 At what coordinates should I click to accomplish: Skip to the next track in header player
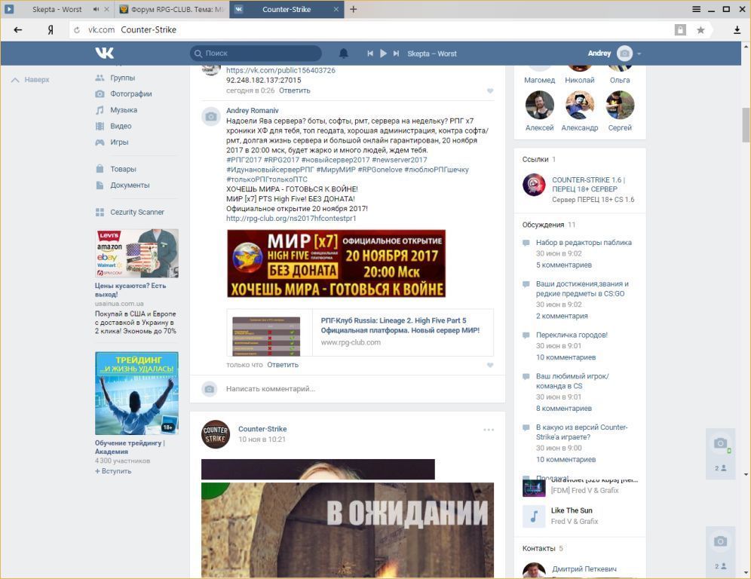[396, 54]
